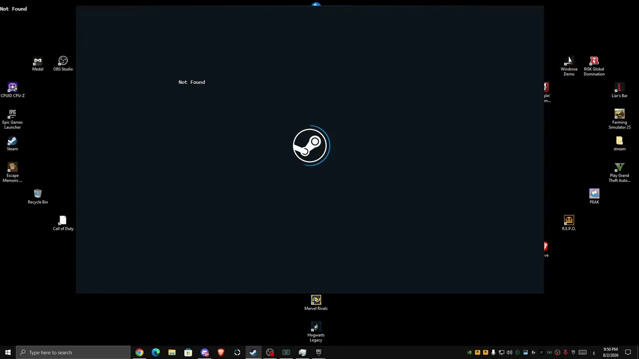The height and width of the screenshot is (359, 639).
Task: Open the NVIDIA tray icon
Action: point(469,353)
